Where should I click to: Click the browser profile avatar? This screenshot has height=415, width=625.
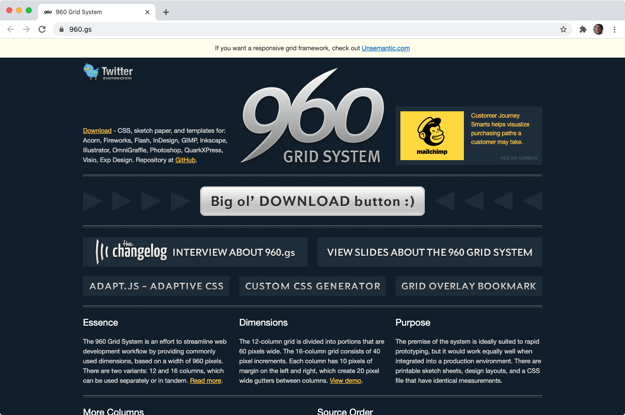click(x=598, y=29)
